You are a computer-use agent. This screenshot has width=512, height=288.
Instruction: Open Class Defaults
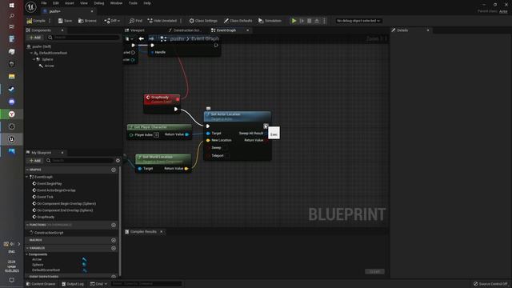[x=238, y=21]
